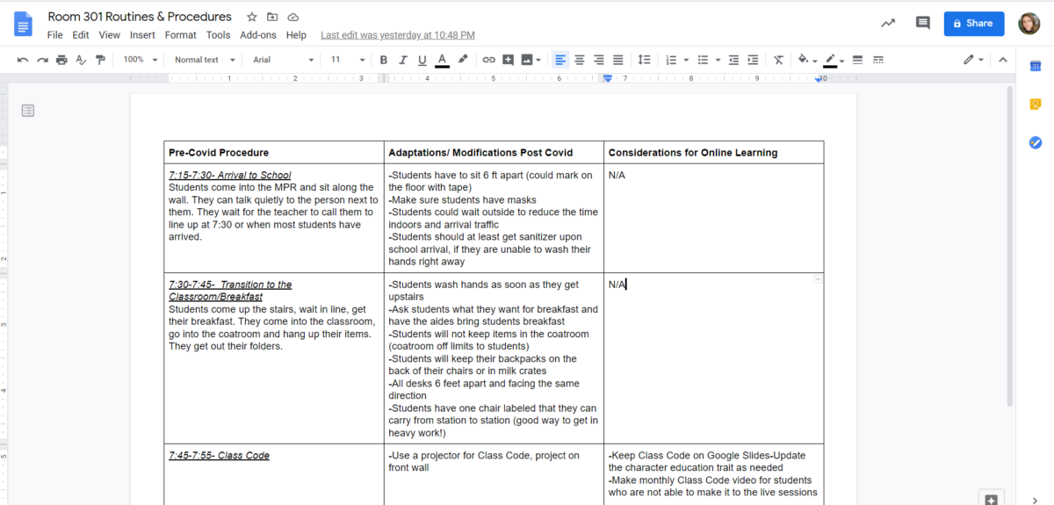1054x505 pixels.
Task: Click the vertical scrollbar
Action: pyautogui.click(x=1010, y=246)
